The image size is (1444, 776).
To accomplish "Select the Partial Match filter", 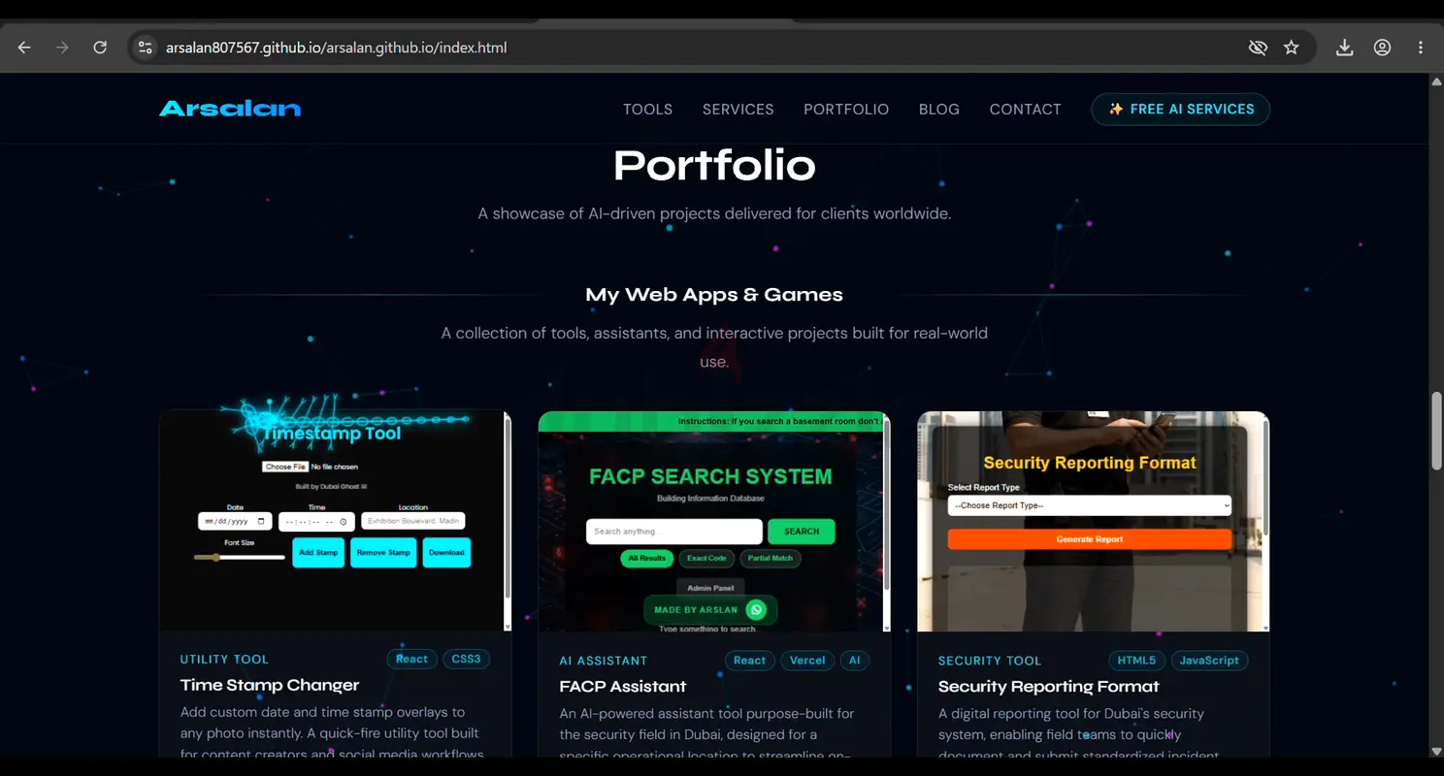I will [x=771, y=559].
